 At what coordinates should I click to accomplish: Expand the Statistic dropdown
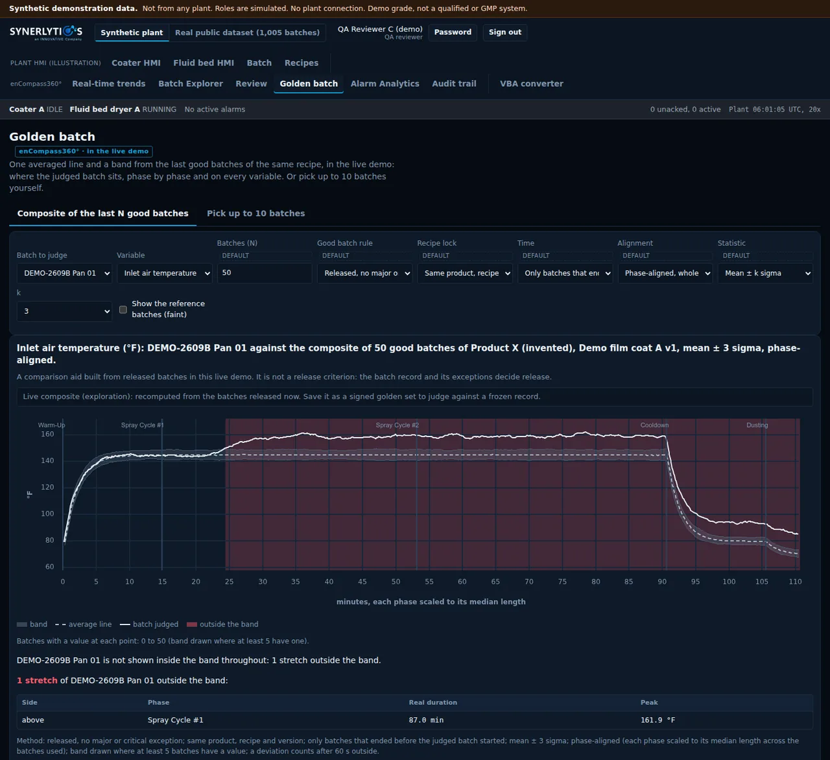765,273
